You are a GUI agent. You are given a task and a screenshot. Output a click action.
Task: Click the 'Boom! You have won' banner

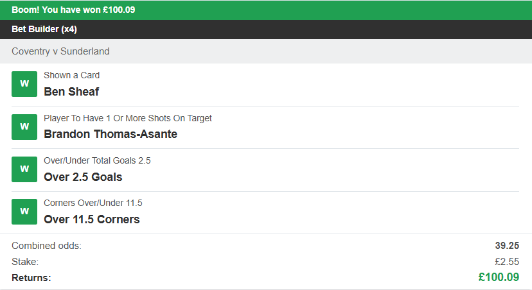73,10
